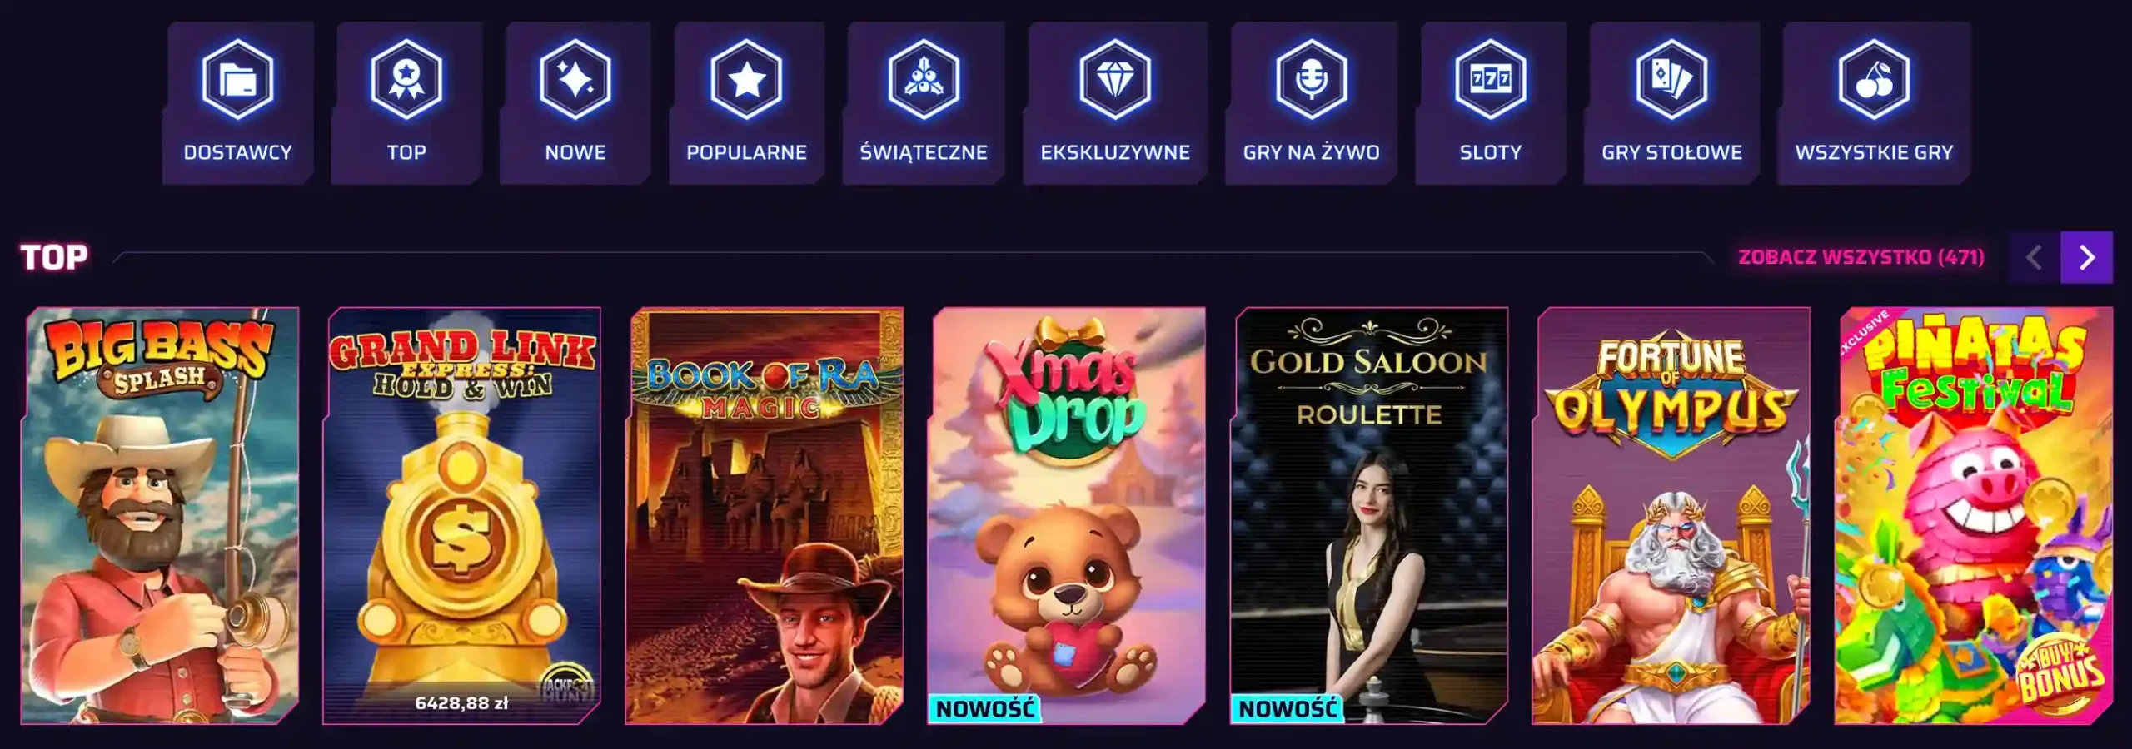
Task: Open Grand Link Express Hold & Win
Action: click(462, 516)
